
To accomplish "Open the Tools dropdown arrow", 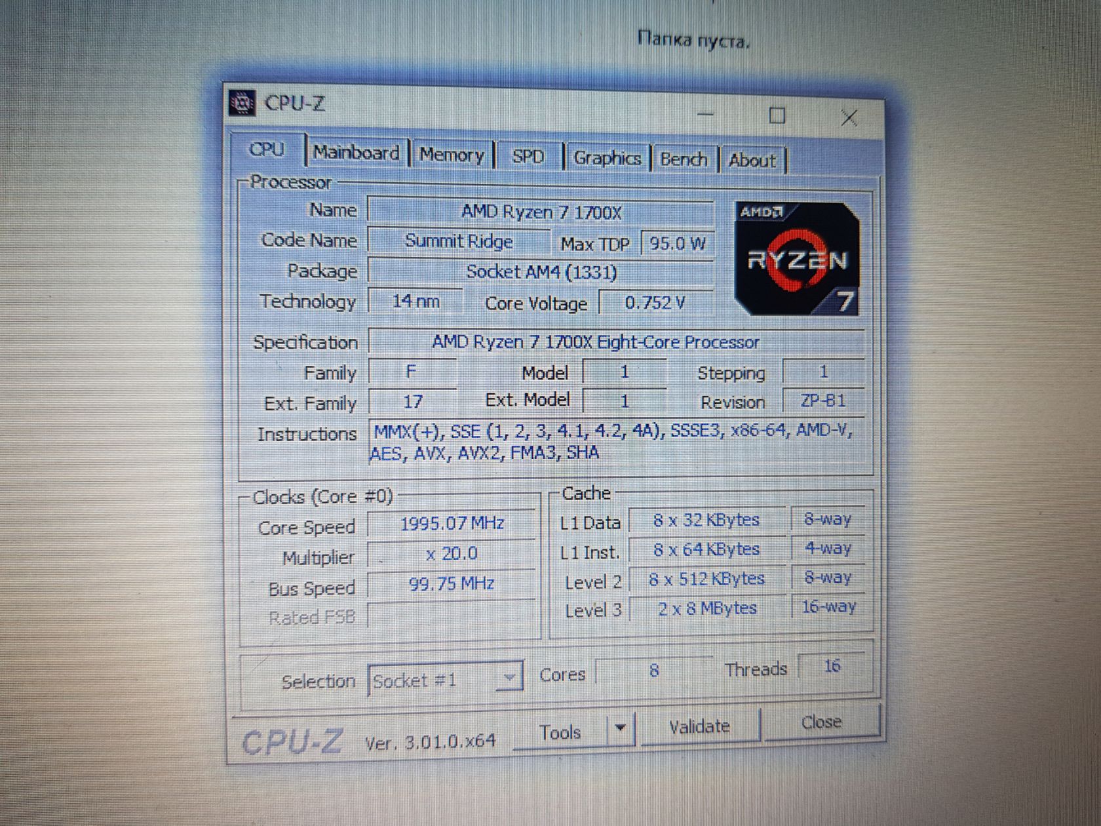I will (x=621, y=728).
